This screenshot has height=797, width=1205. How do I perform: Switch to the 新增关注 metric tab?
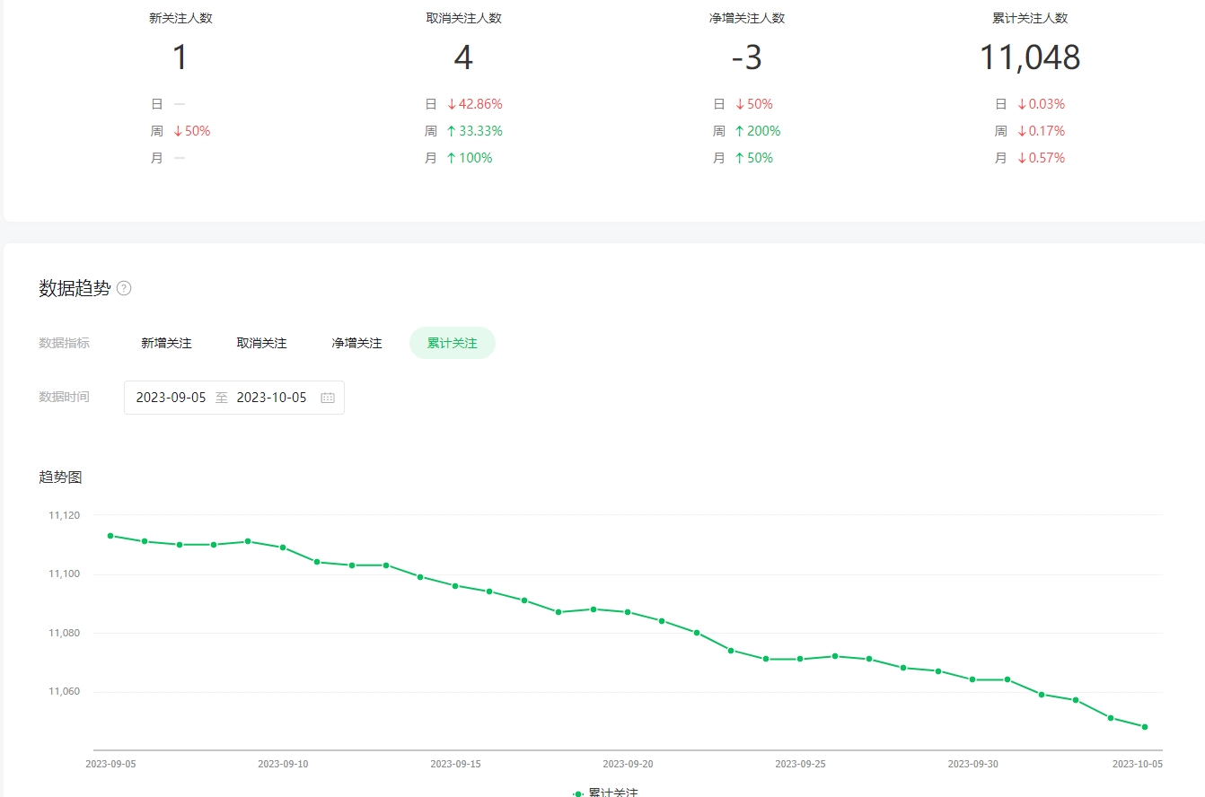click(166, 343)
